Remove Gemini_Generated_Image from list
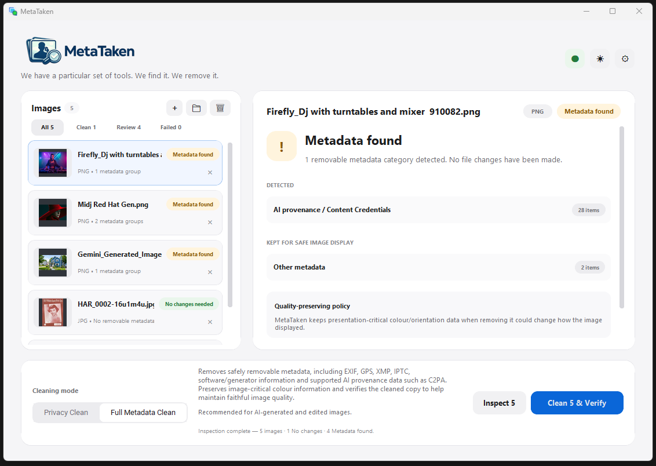656x466 pixels. coord(210,272)
